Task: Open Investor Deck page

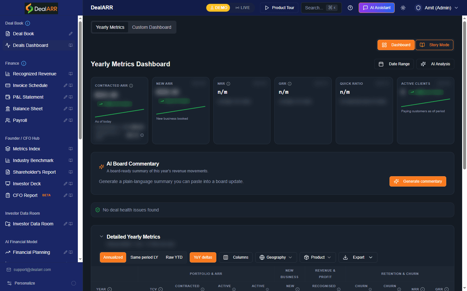Action: point(27,184)
